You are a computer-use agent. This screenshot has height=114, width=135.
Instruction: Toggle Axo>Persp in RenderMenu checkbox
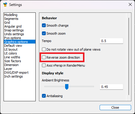44,65
